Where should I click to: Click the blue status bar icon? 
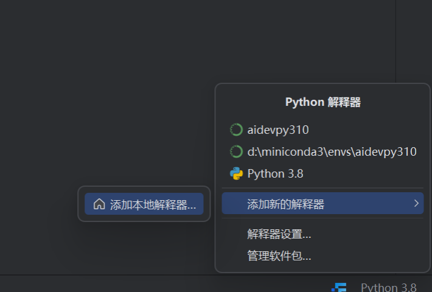tap(339, 287)
